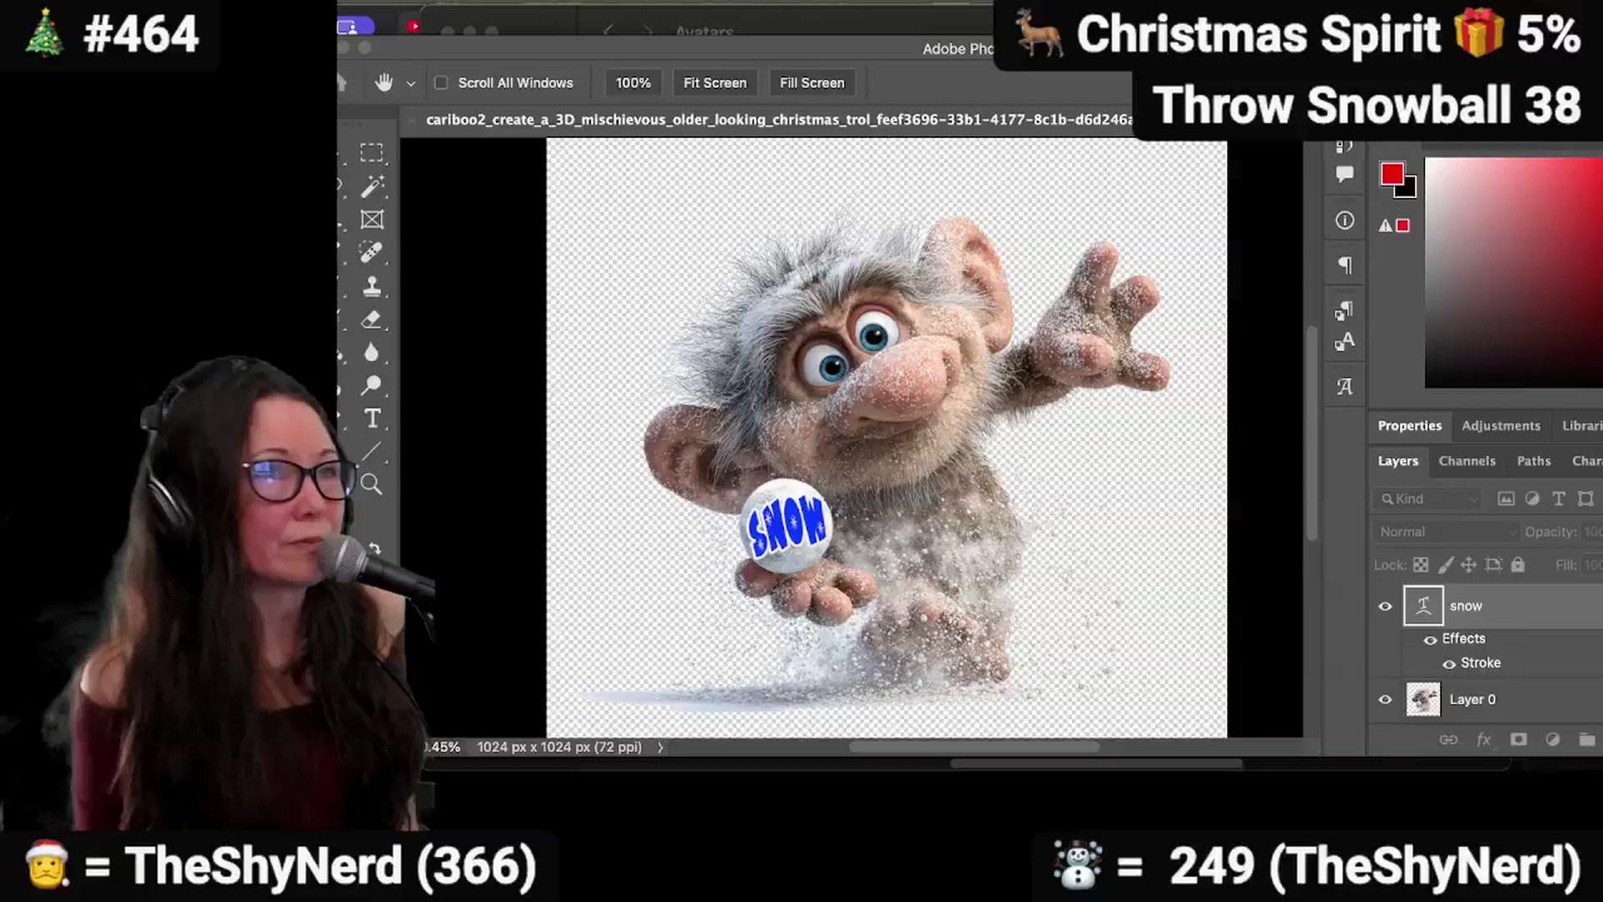1603x902 pixels.
Task: Click the document size info in status bar
Action: (x=559, y=747)
